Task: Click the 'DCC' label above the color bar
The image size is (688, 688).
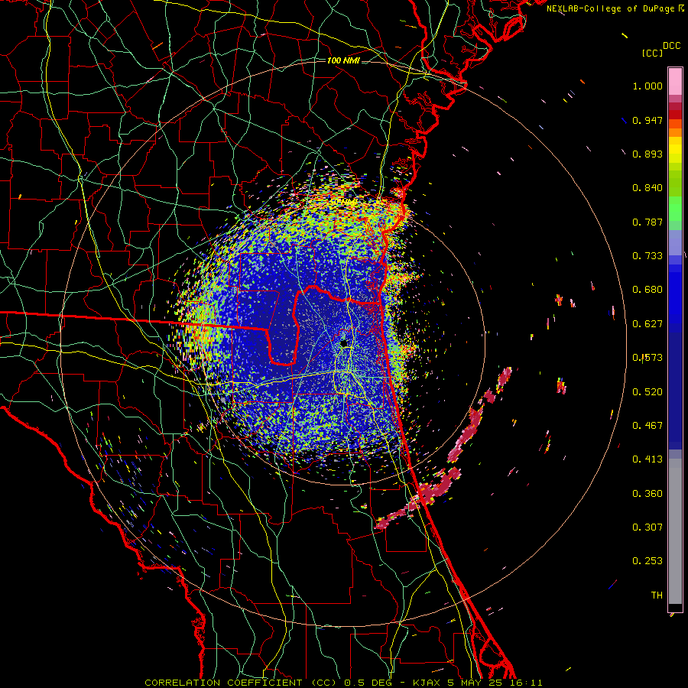Action: (671, 46)
